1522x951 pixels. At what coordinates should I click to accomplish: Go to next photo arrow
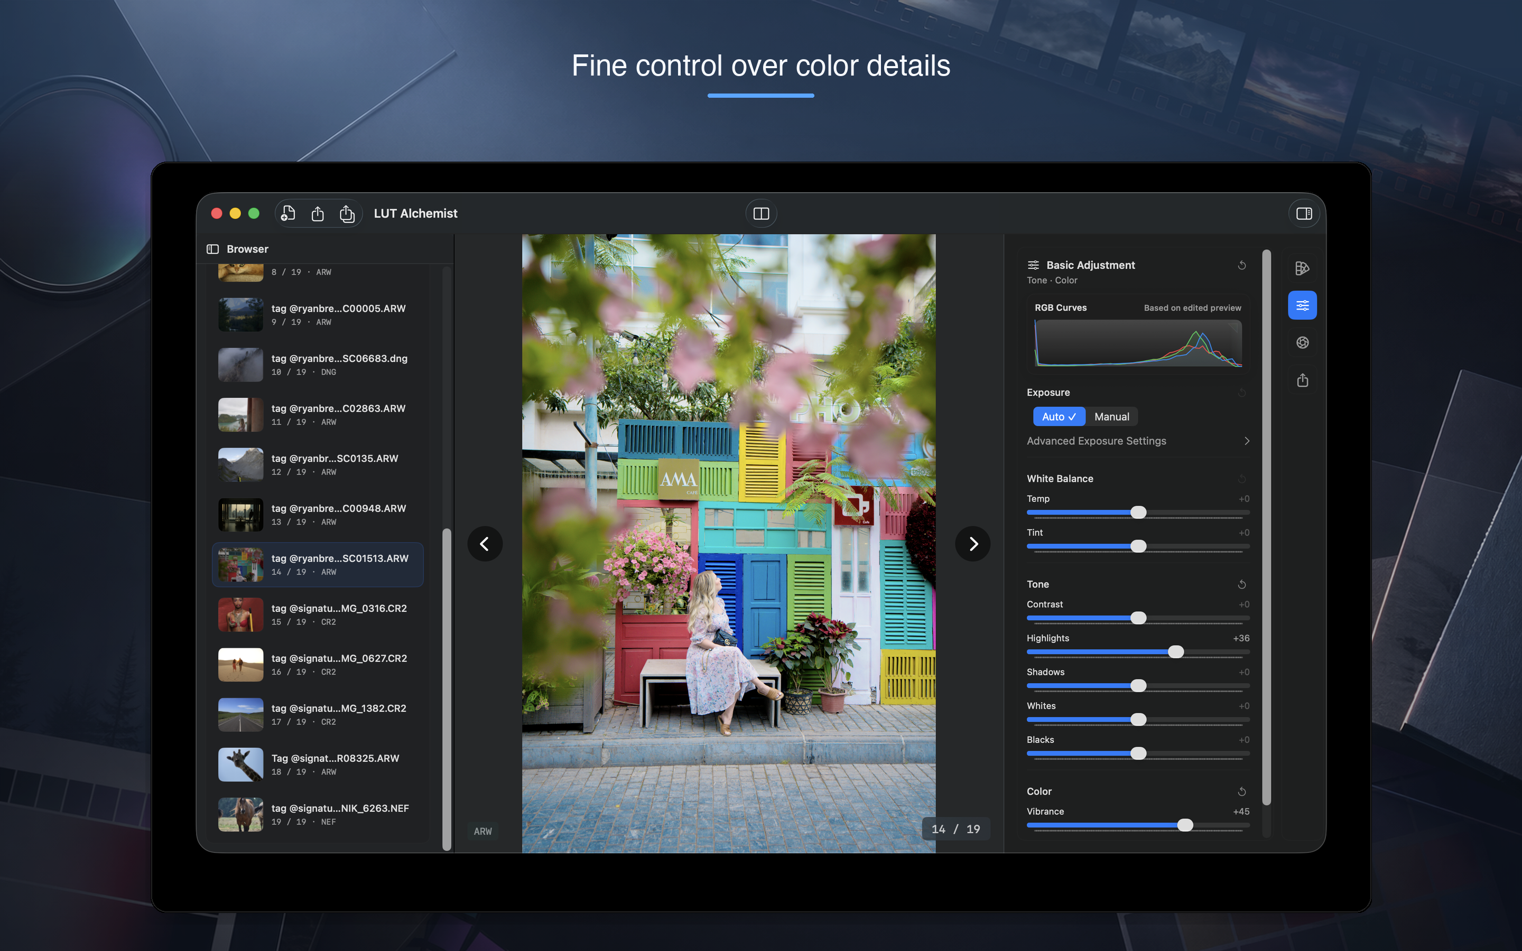tap(972, 544)
